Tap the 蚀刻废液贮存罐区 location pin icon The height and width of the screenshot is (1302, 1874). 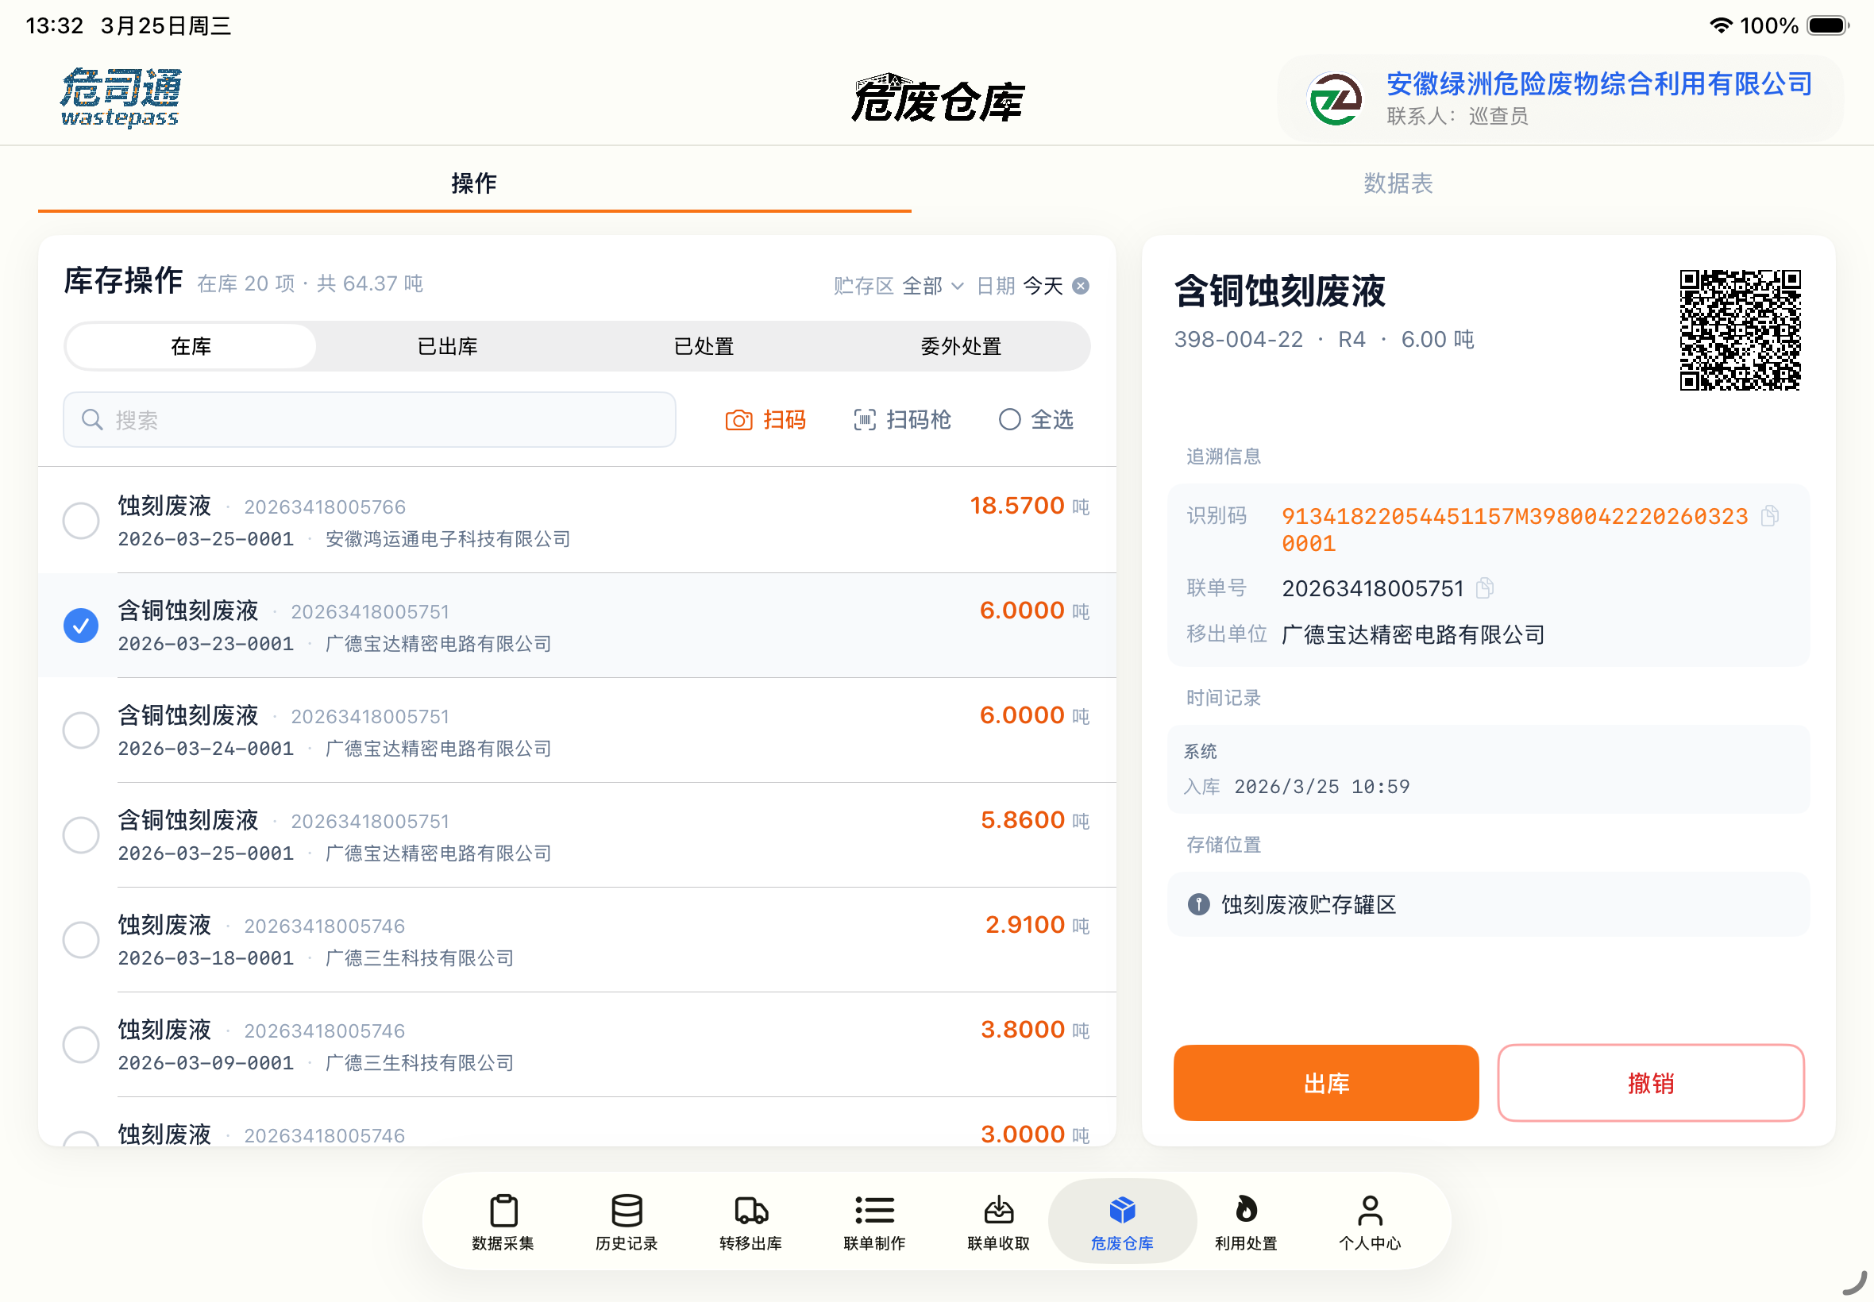pos(1197,904)
